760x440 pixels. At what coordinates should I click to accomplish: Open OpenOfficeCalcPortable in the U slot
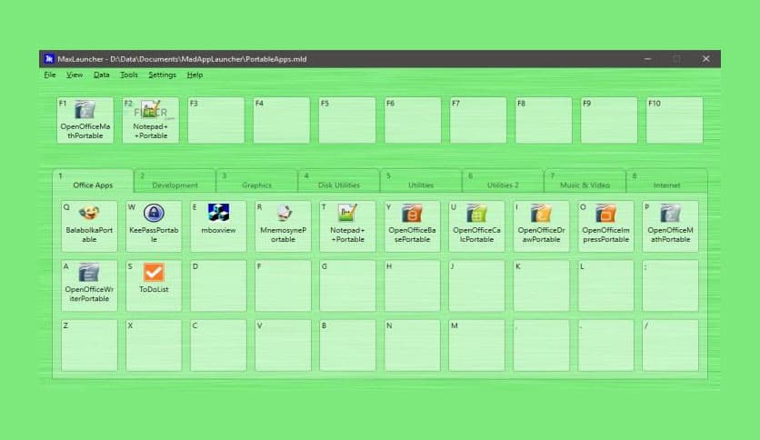click(476, 226)
